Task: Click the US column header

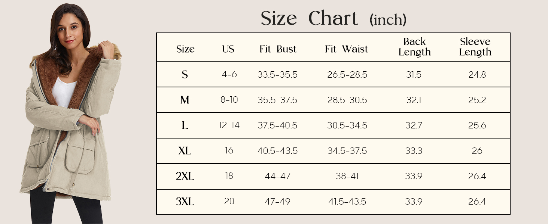Action: click(x=228, y=49)
